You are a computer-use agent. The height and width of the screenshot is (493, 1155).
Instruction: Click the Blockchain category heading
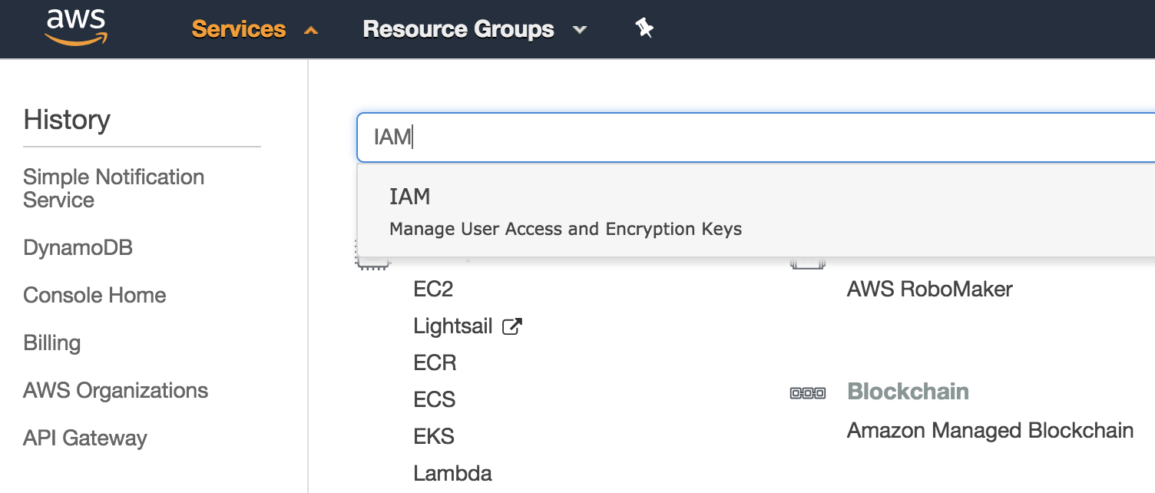point(908,392)
